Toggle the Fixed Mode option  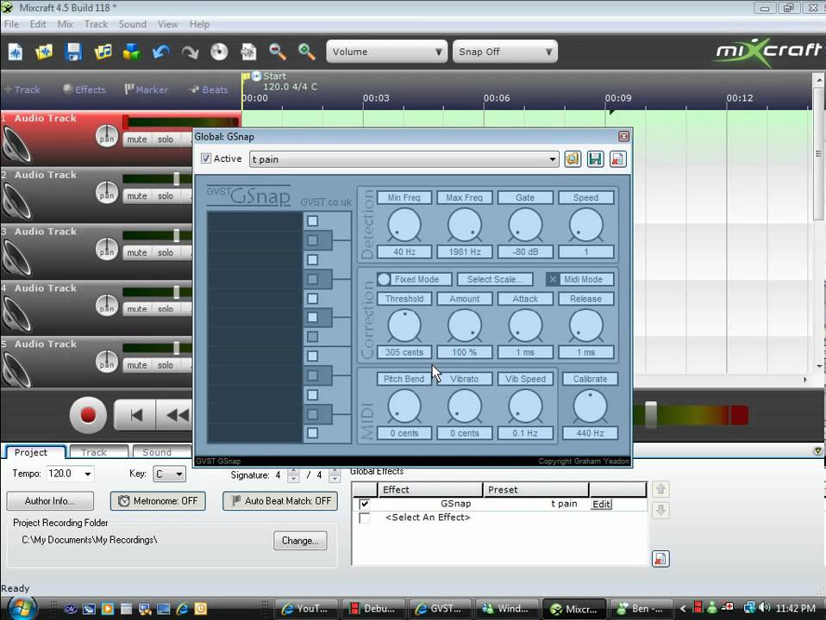tap(415, 280)
